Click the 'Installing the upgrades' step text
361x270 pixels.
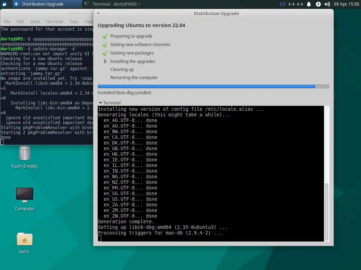click(133, 61)
